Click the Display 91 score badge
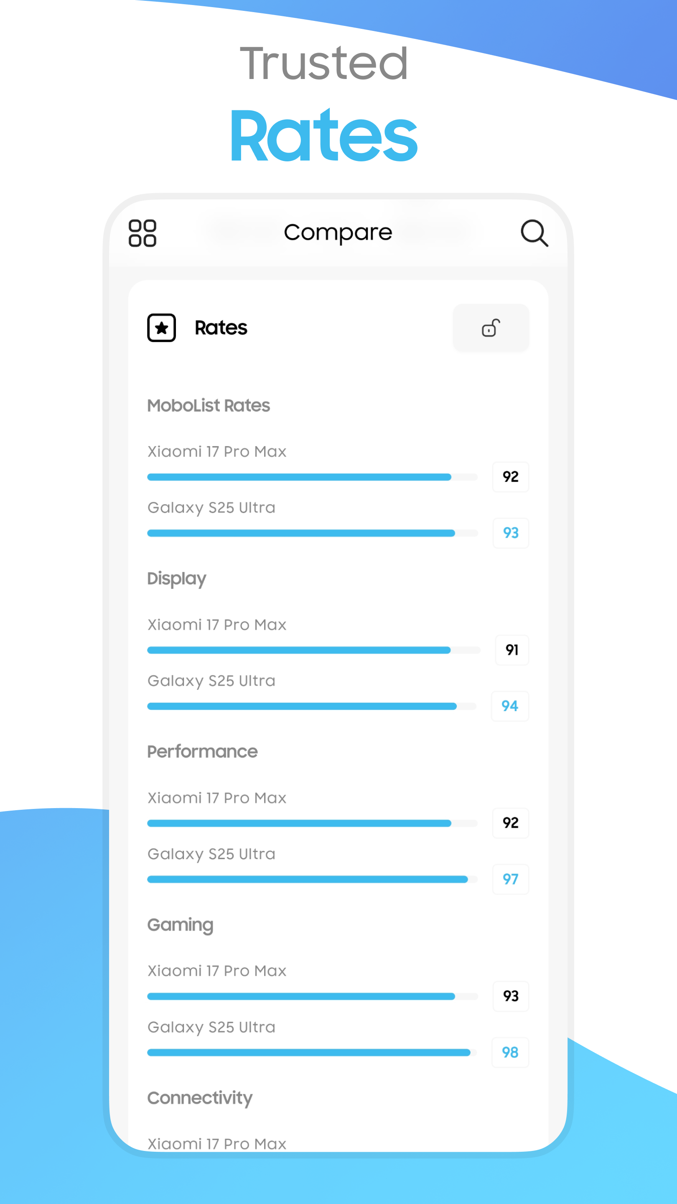677x1204 pixels. click(512, 650)
